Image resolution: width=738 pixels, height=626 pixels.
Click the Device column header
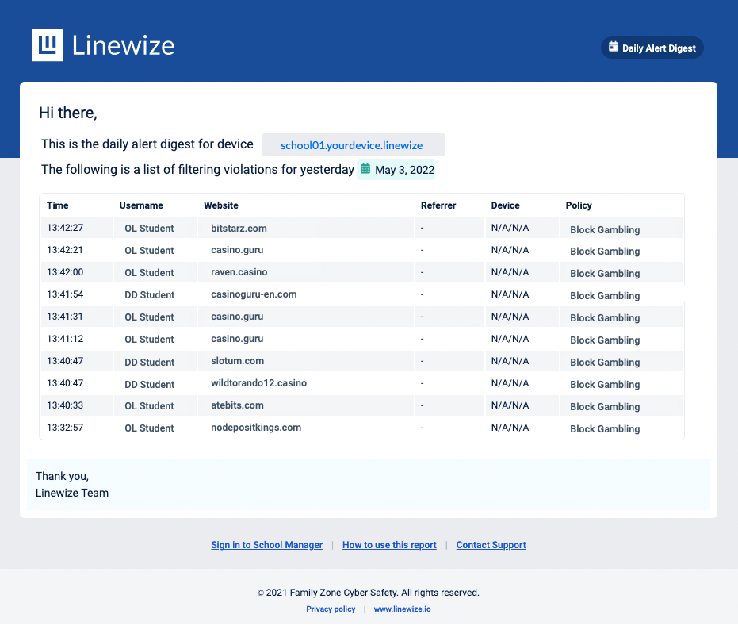tap(505, 205)
